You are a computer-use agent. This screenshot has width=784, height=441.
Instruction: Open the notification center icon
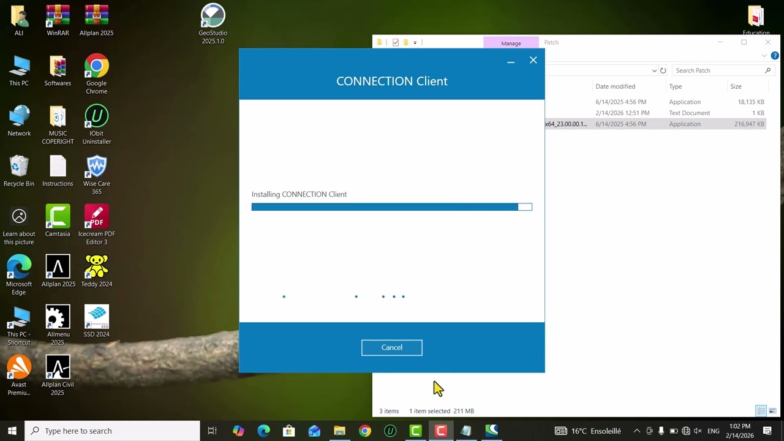[x=767, y=431]
